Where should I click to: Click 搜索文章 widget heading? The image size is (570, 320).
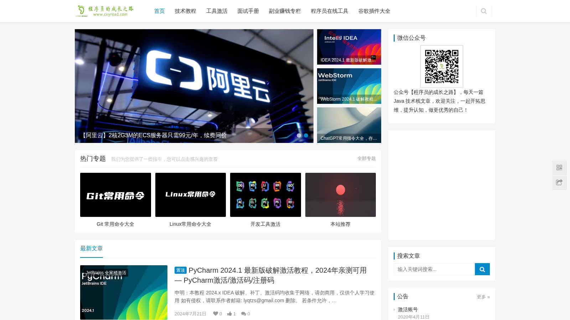[x=409, y=256]
